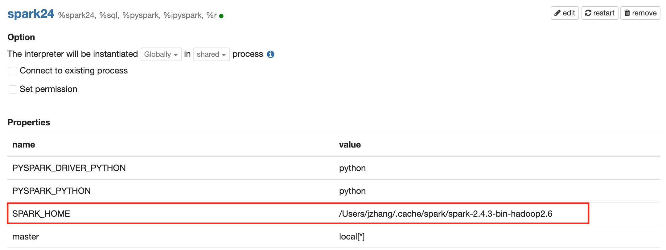Click the green status dot
The height and width of the screenshot is (250, 666).
221,16
